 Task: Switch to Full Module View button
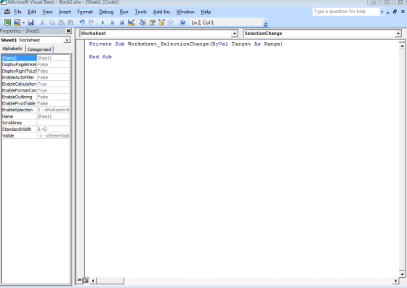(x=86, y=281)
